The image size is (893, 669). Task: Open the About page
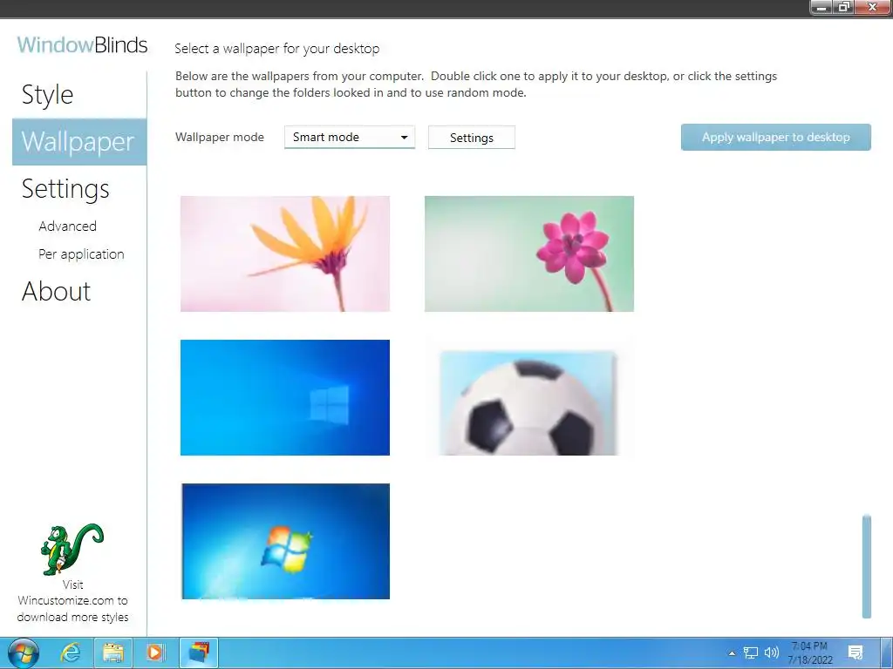[56, 291]
